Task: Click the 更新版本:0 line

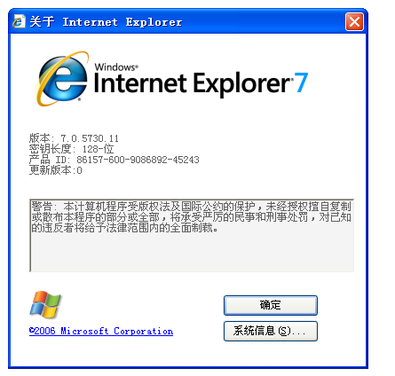Action: click(x=55, y=170)
